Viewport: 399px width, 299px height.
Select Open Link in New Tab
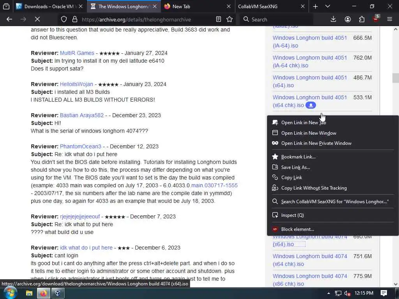tap(333, 123)
